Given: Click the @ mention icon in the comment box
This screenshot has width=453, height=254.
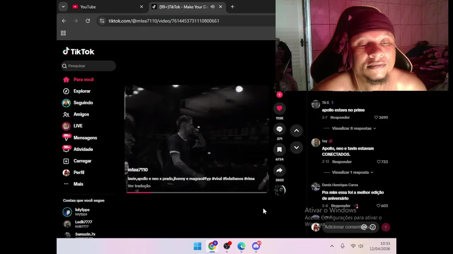Looking at the screenshot, I should click(x=364, y=227).
